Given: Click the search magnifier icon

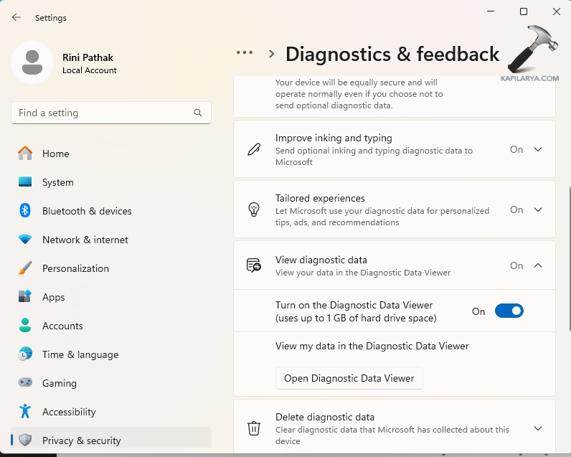Looking at the screenshot, I should click(198, 113).
